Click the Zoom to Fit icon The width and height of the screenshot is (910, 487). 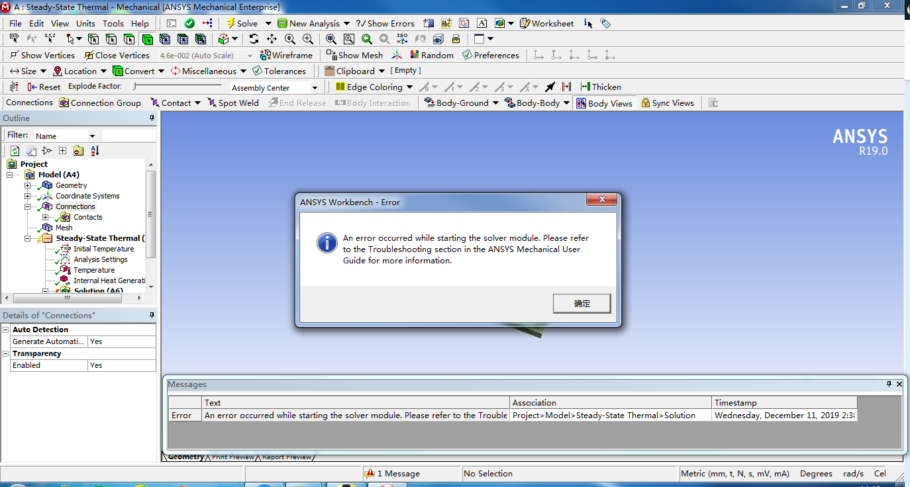[331, 39]
